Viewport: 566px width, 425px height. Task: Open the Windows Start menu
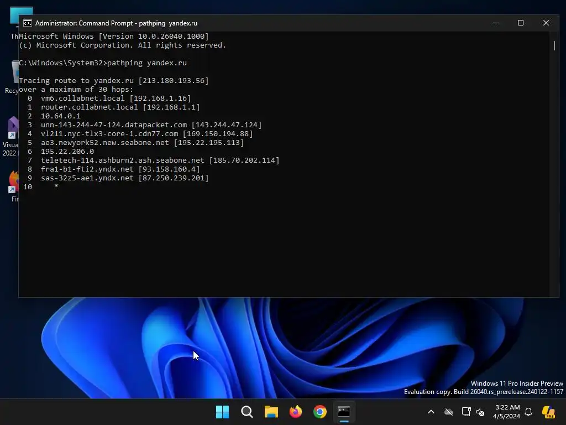tap(222, 412)
